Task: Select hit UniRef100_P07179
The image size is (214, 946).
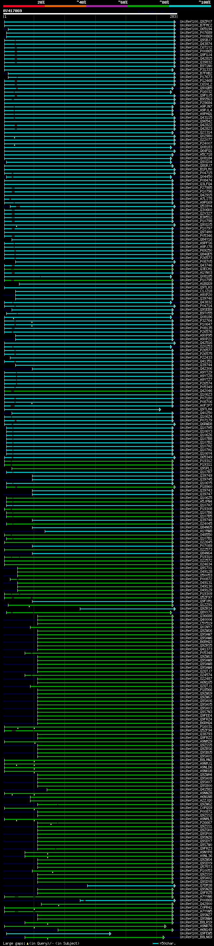Action: point(196,420)
